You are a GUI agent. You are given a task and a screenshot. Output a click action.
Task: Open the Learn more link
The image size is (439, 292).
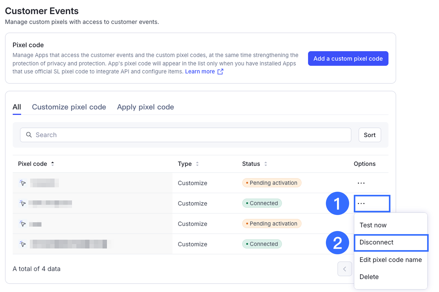[200, 72]
